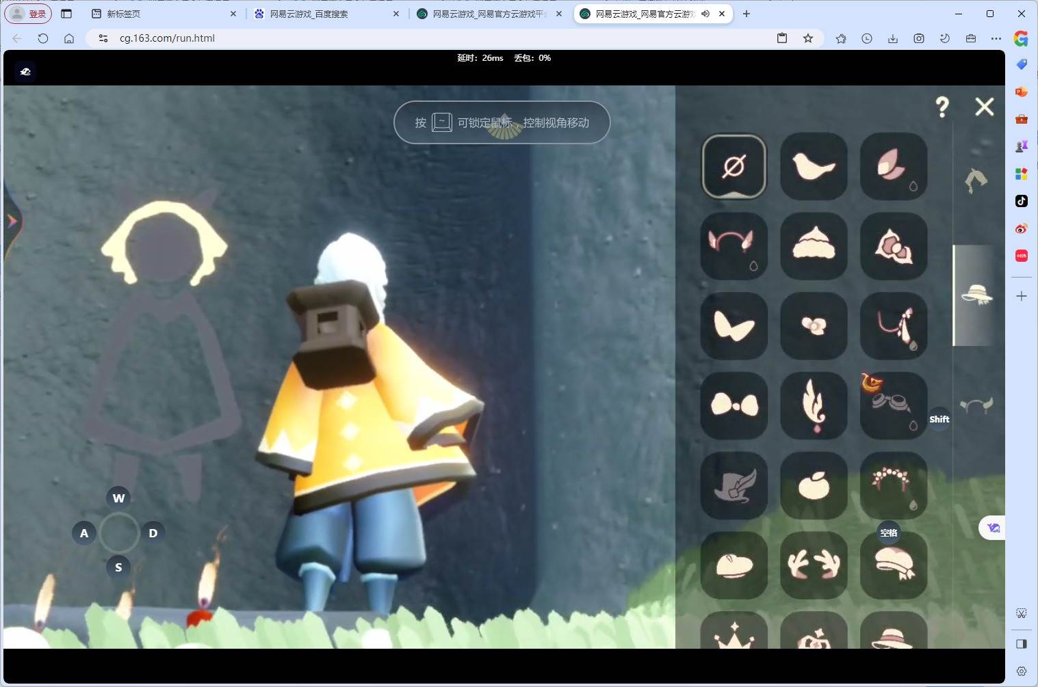The image size is (1038, 687).
Task: Open the red toolbox sidebar icon
Action: pos(1022,119)
